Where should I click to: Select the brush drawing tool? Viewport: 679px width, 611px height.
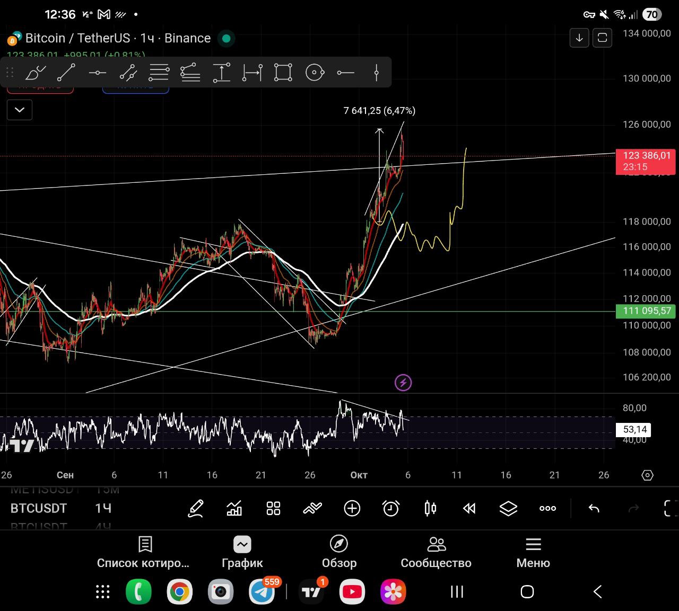(x=36, y=72)
